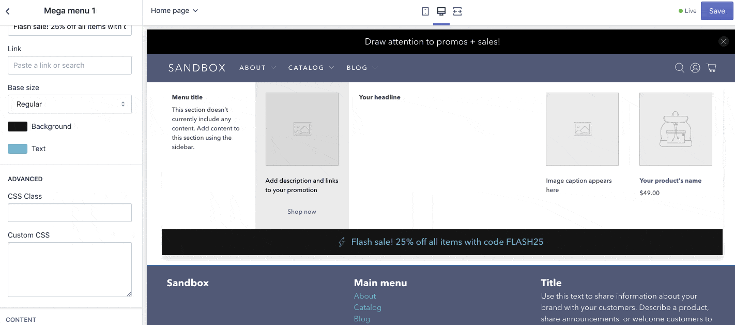Image resolution: width=735 pixels, height=325 pixels.
Task: Click the placeholder backpack product image
Action: click(x=676, y=129)
